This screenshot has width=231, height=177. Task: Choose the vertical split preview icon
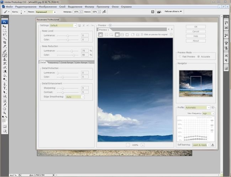[127, 35]
